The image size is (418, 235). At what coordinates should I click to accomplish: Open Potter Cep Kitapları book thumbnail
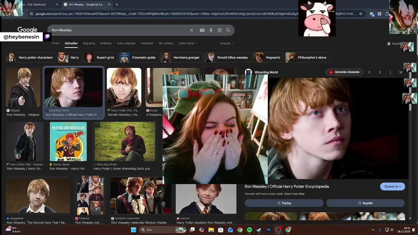tap(68, 142)
